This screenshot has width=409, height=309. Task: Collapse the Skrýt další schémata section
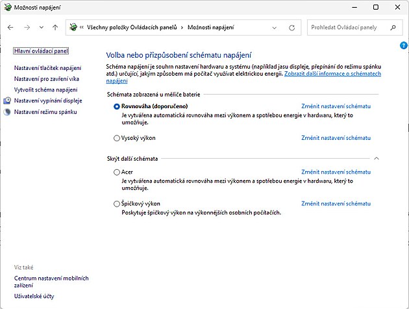point(377,159)
